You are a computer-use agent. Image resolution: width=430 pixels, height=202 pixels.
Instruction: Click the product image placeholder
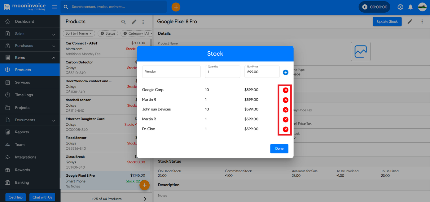coord(361,51)
